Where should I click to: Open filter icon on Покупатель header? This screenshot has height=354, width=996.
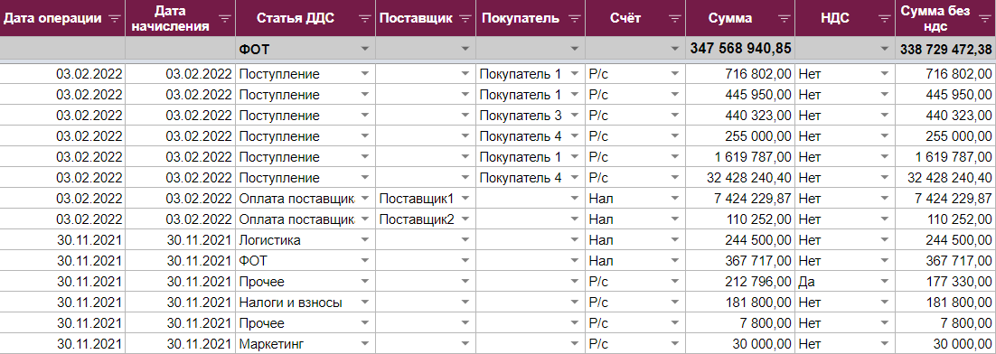[575, 18]
